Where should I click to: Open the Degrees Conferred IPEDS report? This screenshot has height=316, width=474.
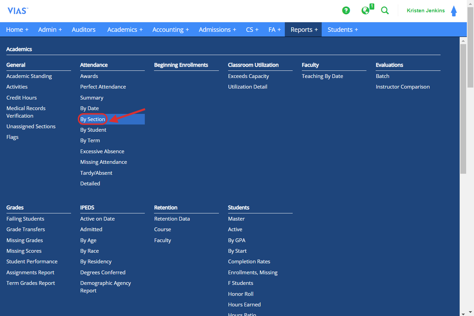pos(103,272)
